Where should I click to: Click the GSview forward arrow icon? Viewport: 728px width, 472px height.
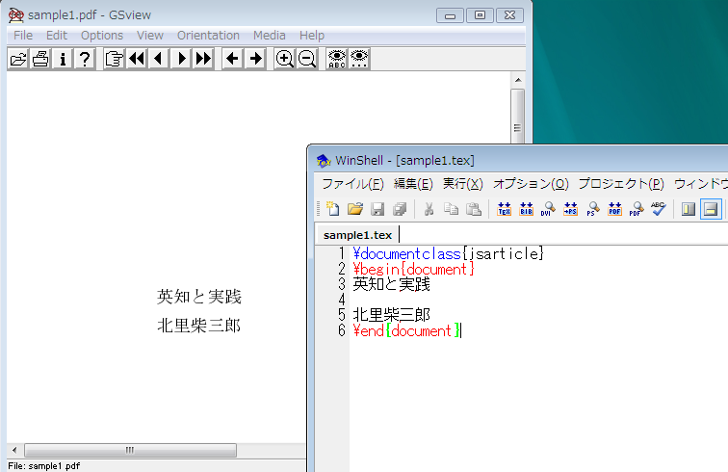[x=255, y=59]
